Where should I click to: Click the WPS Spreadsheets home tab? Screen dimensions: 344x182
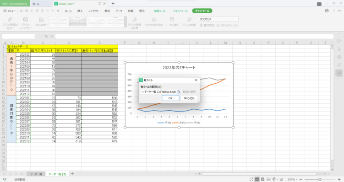15,4
